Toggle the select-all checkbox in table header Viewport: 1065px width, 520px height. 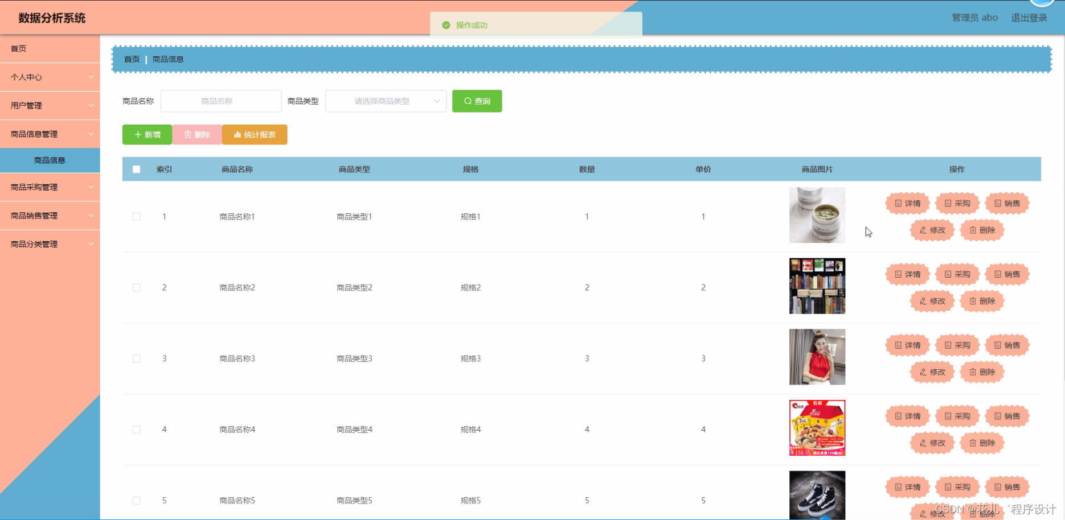click(136, 169)
